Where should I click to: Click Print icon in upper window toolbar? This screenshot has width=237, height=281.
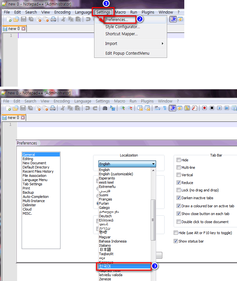(53, 19)
